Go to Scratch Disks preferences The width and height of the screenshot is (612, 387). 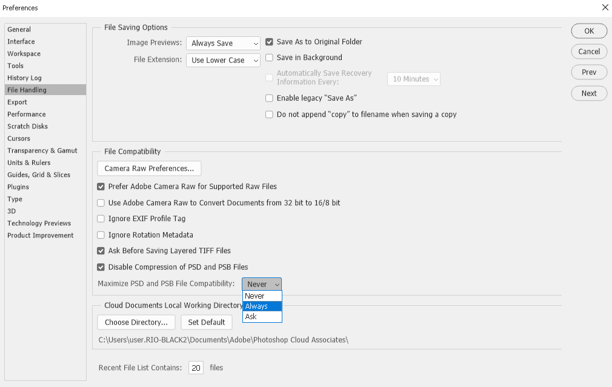pyautogui.click(x=27, y=127)
